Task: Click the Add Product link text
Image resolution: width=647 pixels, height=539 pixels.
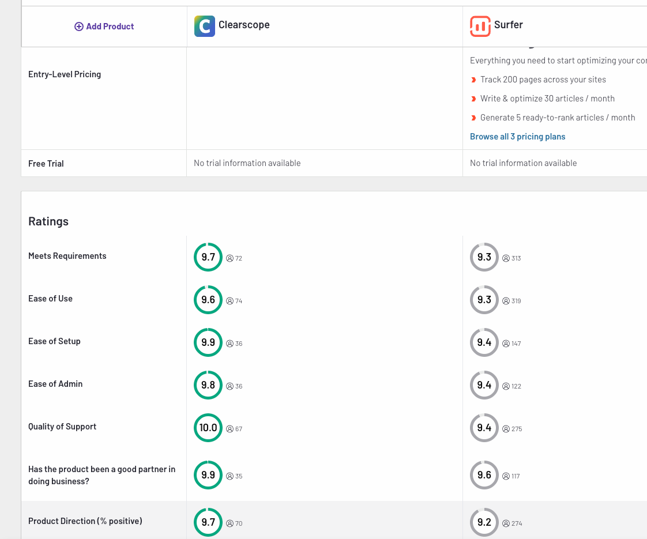Action: 110,27
